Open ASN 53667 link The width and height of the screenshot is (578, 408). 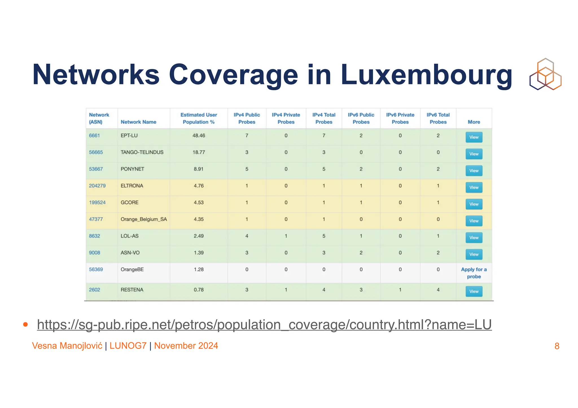point(96,169)
